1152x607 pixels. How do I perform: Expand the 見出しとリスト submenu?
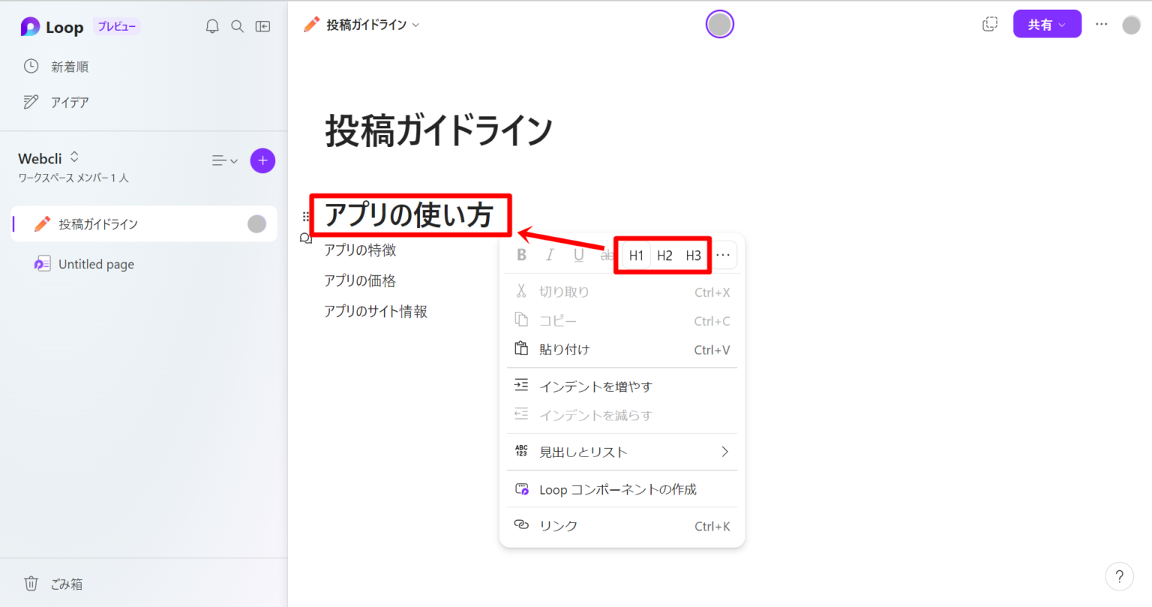pos(622,452)
